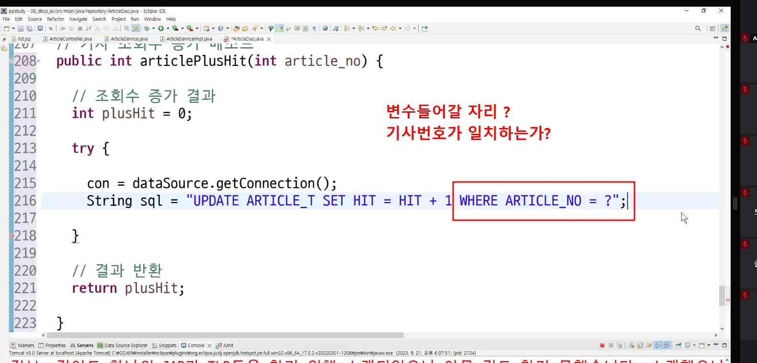Viewport: 757px width, 363px height.
Task: Open the External Tools dropdown arrow
Action: (x=197, y=29)
